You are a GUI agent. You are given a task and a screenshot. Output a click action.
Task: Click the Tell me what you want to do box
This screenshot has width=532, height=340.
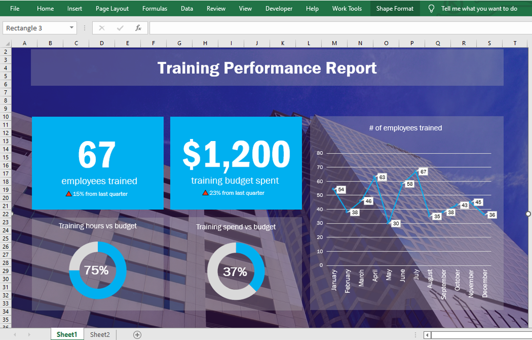479,9
